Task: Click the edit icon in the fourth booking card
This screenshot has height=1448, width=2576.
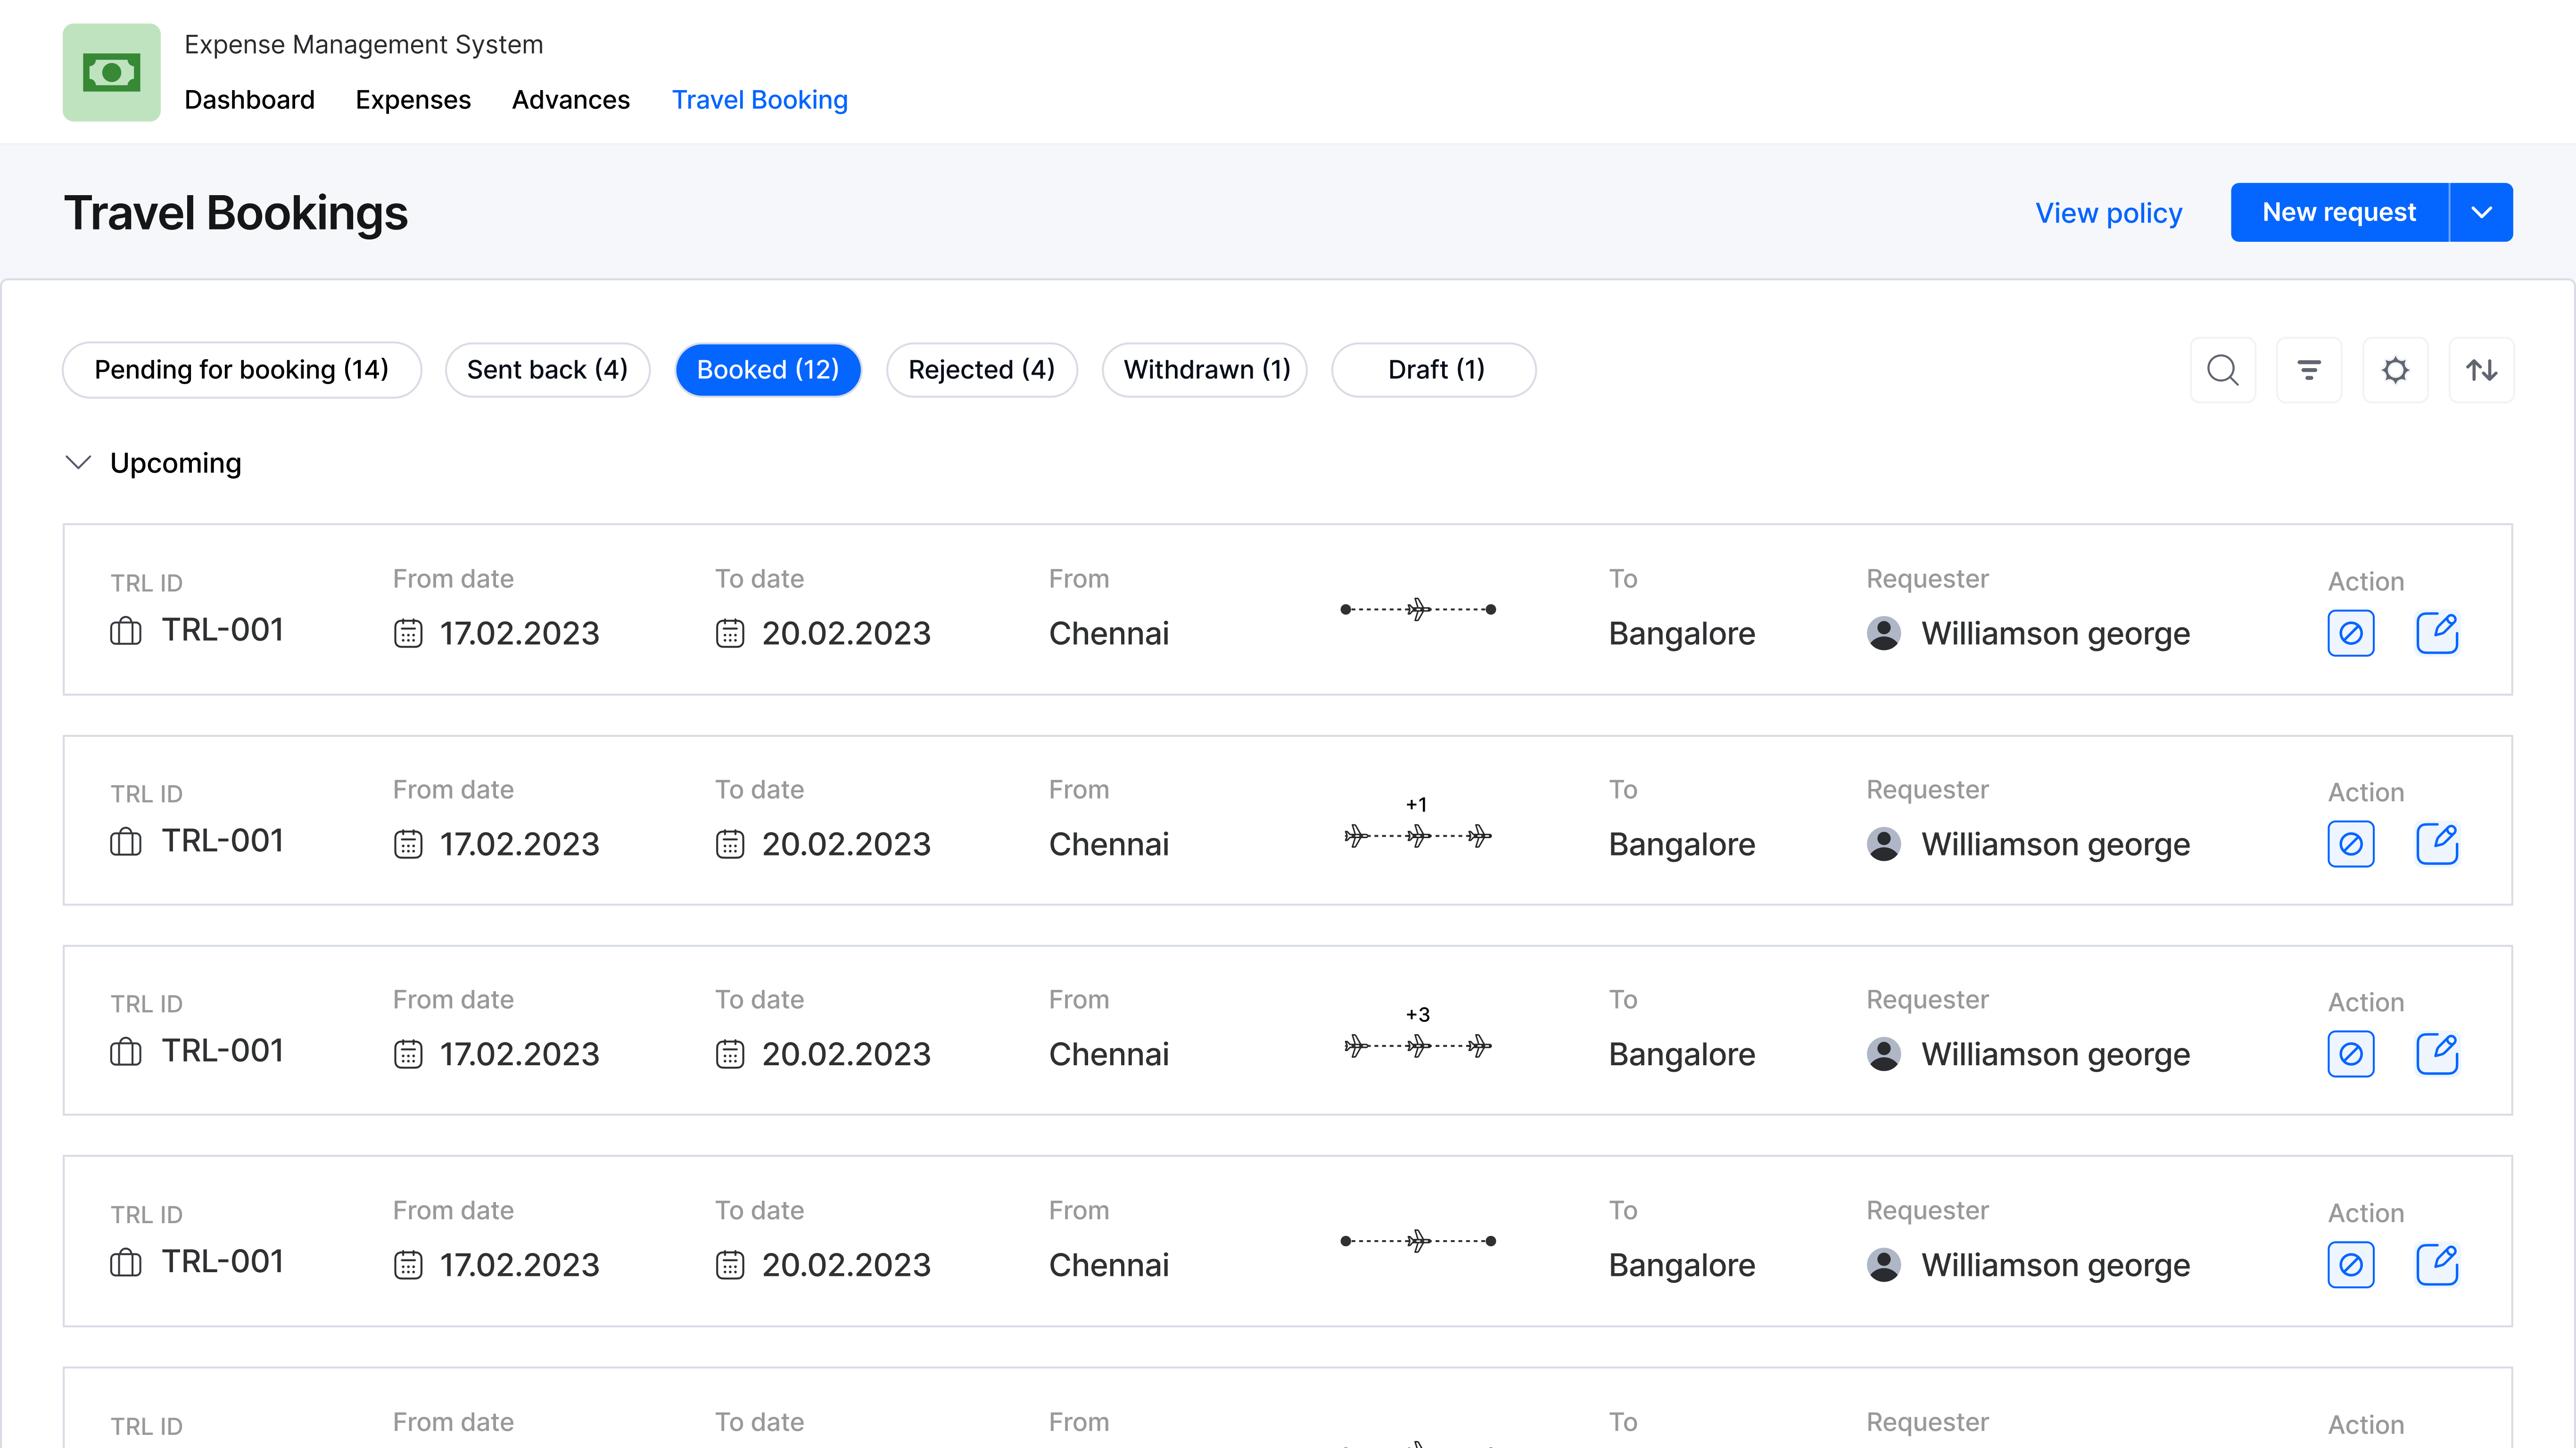Action: (x=2437, y=1265)
